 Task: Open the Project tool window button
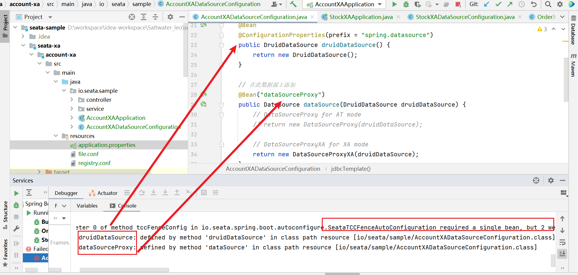pyautogui.click(x=5, y=27)
